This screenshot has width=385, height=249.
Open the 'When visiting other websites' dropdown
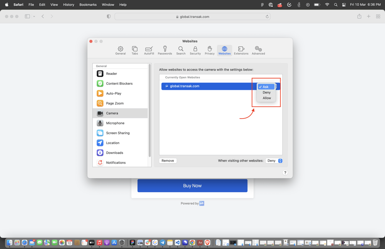275,161
